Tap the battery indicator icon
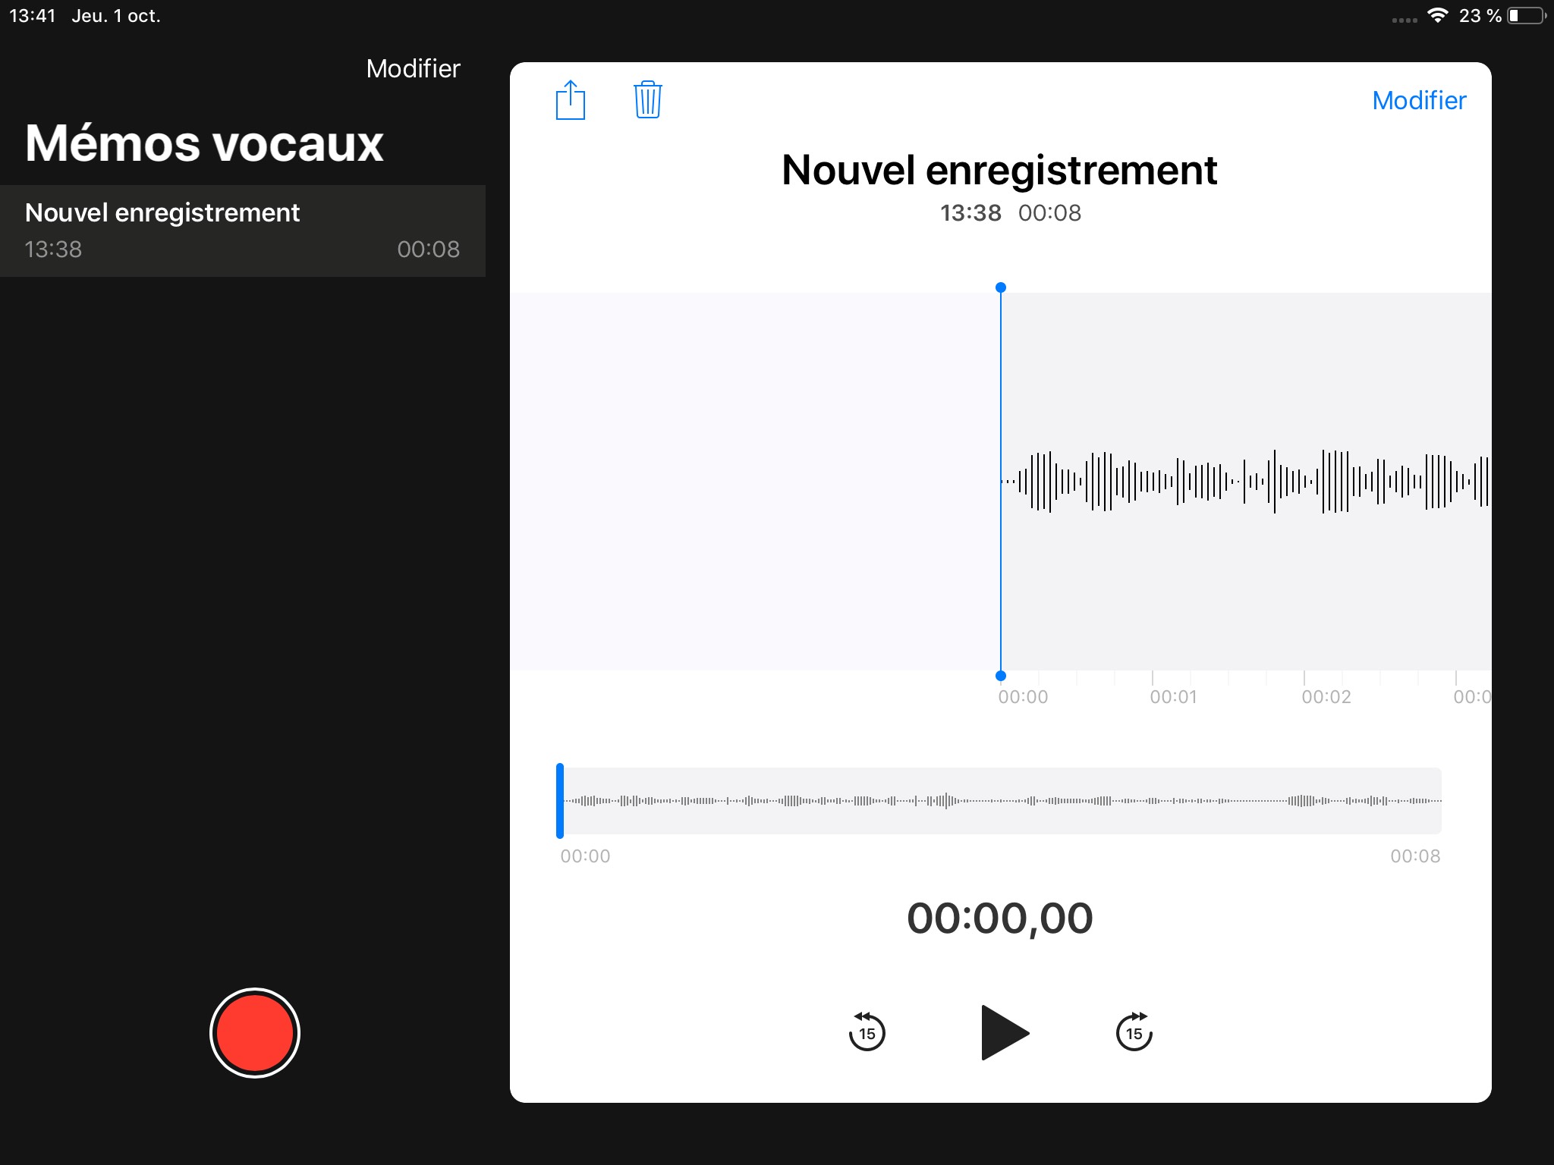 (x=1526, y=16)
